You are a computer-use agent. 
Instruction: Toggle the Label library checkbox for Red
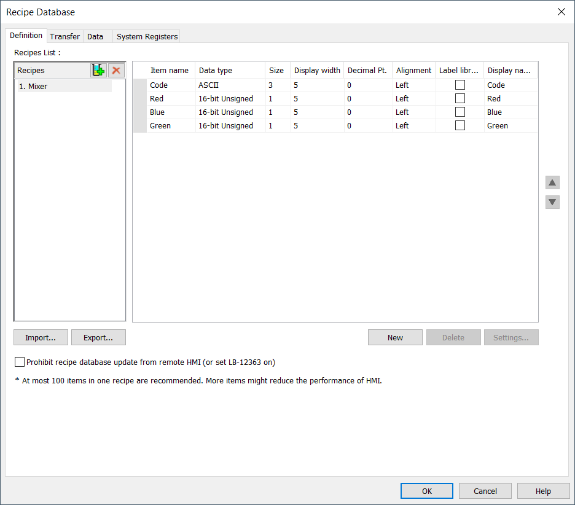click(x=460, y=98)
